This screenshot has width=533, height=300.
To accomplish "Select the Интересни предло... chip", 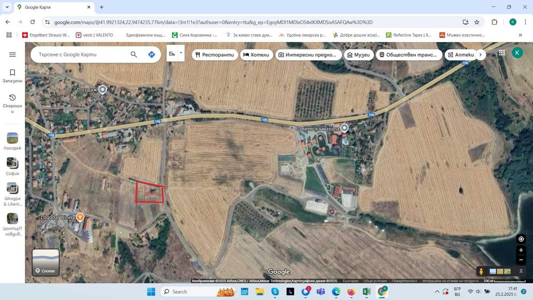I will coord(308,55).
